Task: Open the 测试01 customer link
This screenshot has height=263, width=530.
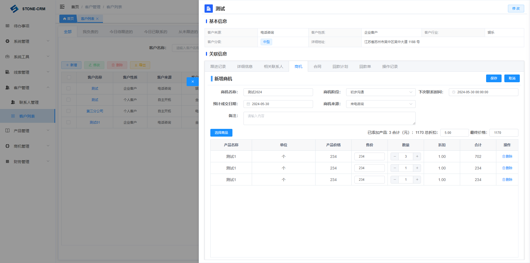Action: [x=95, y=123]
